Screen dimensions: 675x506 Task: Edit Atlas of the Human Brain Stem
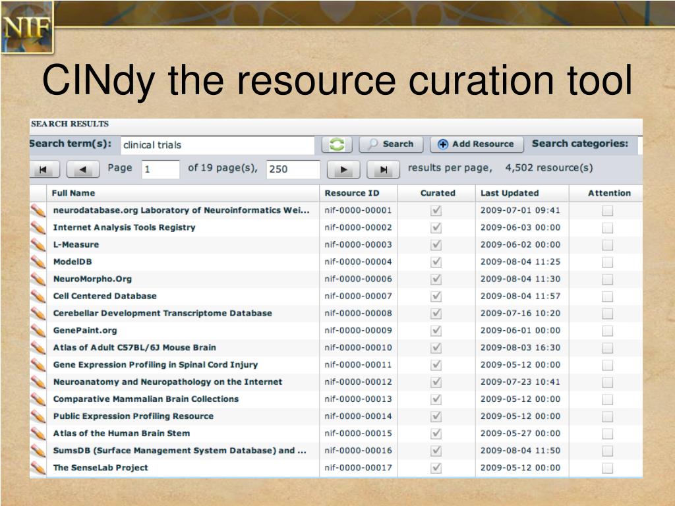(38, 434)
